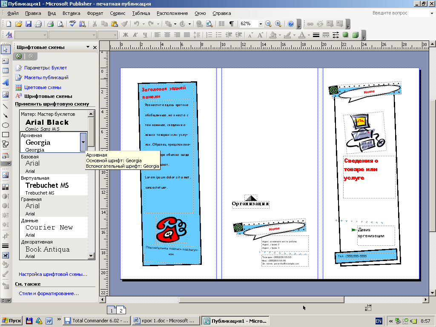Toggle underline Ч formatting
This screenshot has height=327, width=436.
pos(145,35)
